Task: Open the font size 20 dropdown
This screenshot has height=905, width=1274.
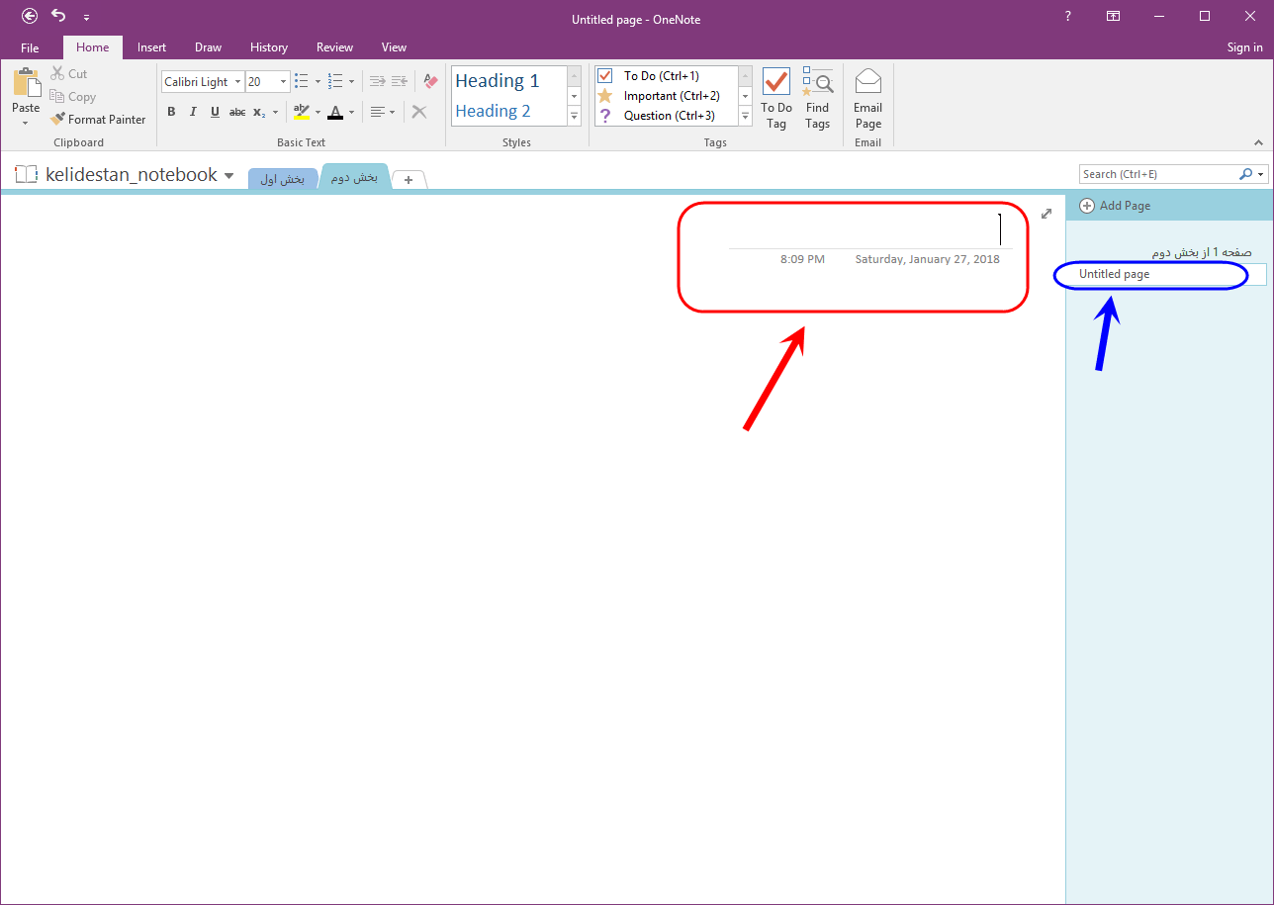Action: 284,82
